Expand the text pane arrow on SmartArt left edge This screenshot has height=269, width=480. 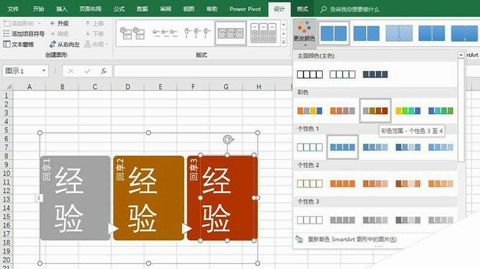click(38, 198)
